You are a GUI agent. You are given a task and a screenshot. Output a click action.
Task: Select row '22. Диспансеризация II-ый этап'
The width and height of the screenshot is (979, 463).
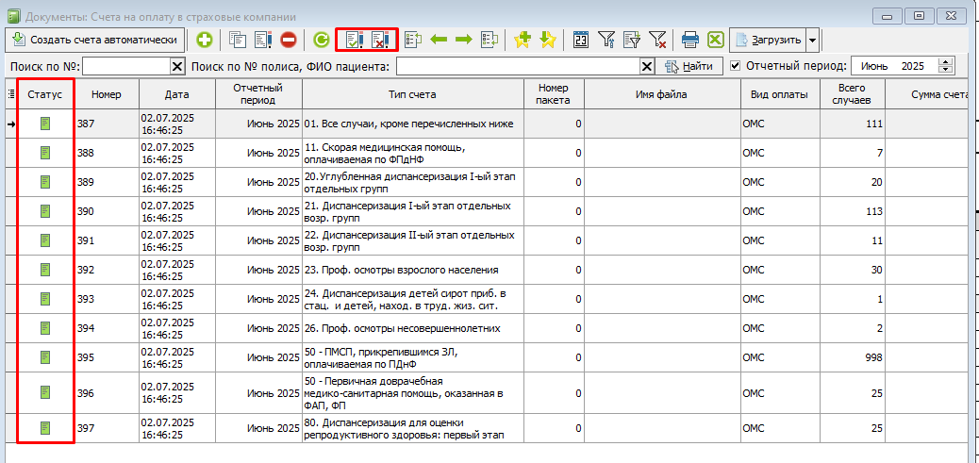[487, 240]
